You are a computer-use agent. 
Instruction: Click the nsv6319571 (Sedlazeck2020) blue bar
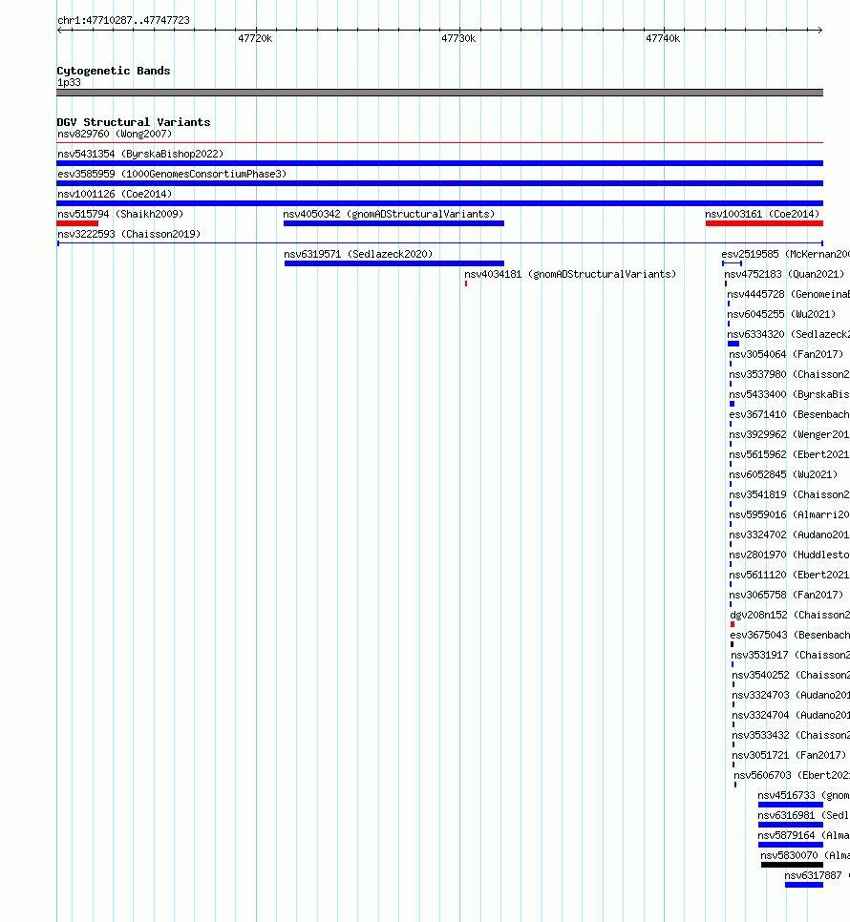394,263
